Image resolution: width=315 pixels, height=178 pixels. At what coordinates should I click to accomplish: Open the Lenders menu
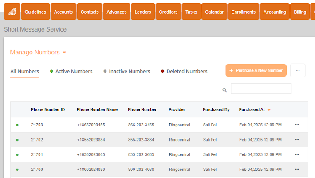click(143, 12)
